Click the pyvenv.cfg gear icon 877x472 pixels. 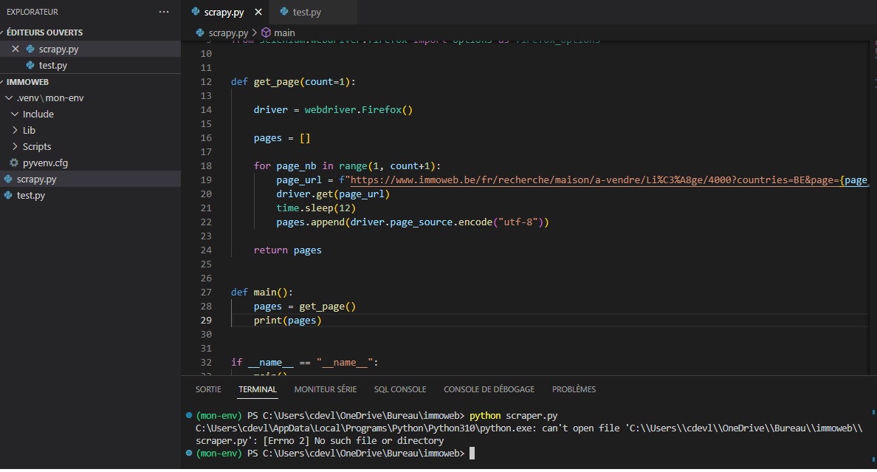point(14,163)
